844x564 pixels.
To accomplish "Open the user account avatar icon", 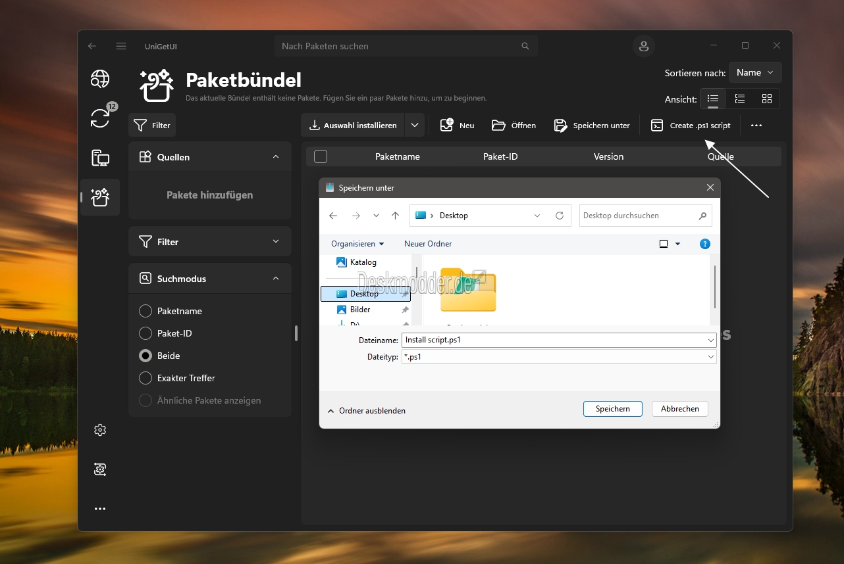I will [644, 46].
